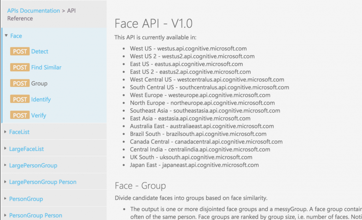The image size is (362, 220).
Task: Click the Face - Group heading
Action: click(140, 186)
